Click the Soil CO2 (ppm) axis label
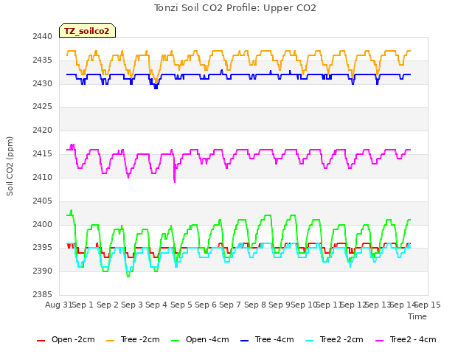 [10, 166]
